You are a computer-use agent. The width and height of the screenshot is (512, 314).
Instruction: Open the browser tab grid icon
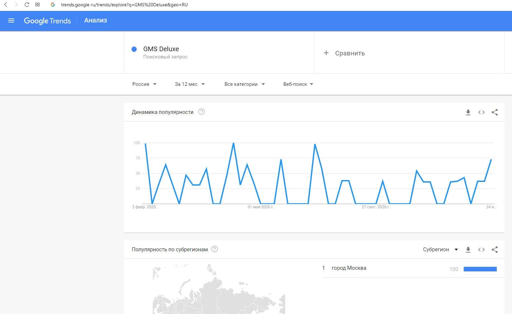[x=37, y=5]
